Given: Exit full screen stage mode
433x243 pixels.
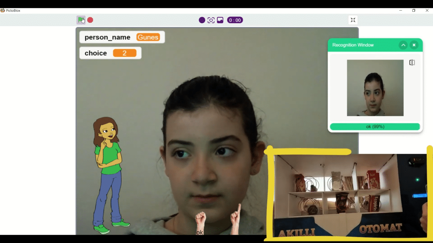Looking at the screenshot, I should click(353, 20).
